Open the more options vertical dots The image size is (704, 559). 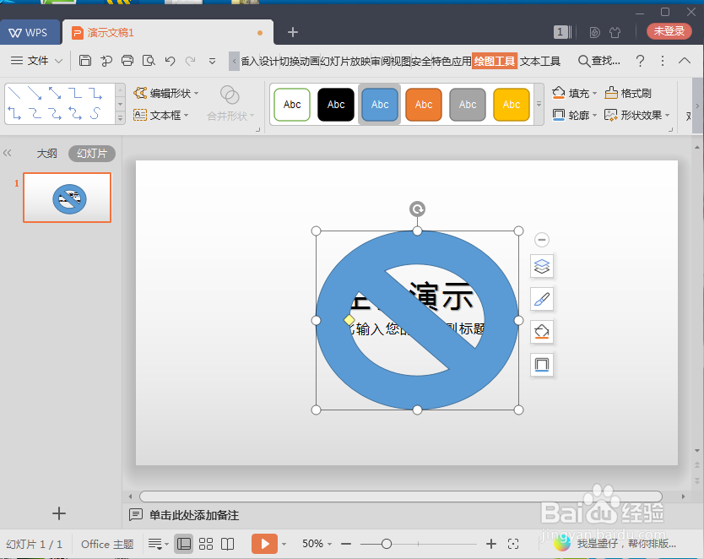coord(663,61)
